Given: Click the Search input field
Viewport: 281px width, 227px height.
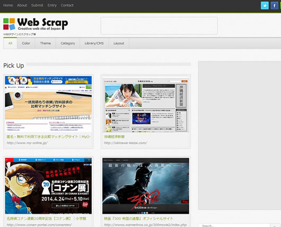Looking at the screenshot, I should click(x=234, y=225).
